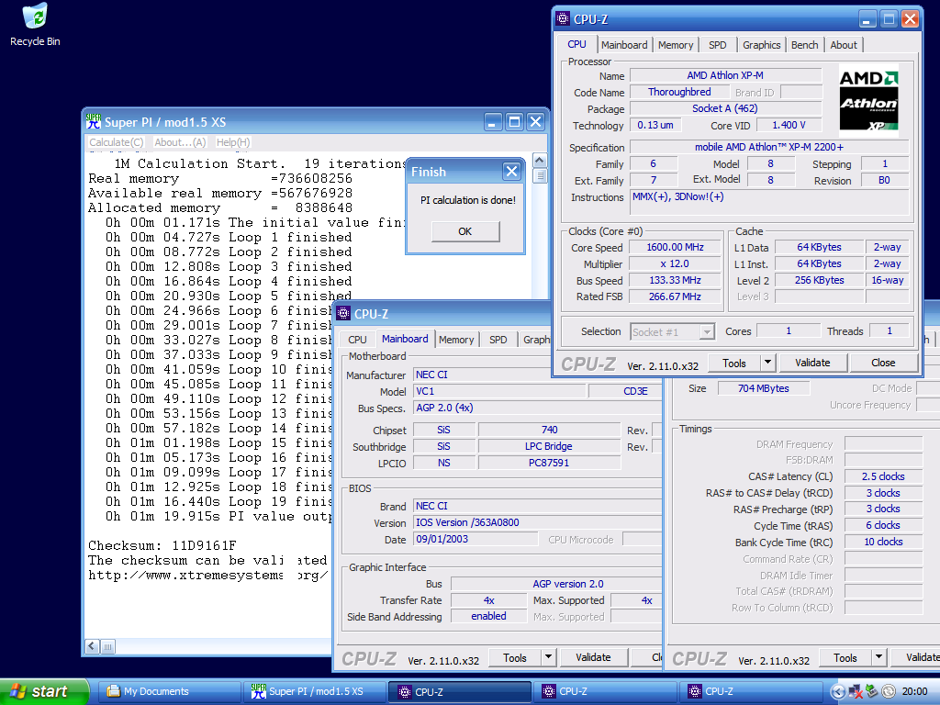Image resolution: width=940 pixels, height=705 pixels.
Task: Click the CPU-Z Mainboard window title icon
Action: pyautogui.click(x=343, y=314)
